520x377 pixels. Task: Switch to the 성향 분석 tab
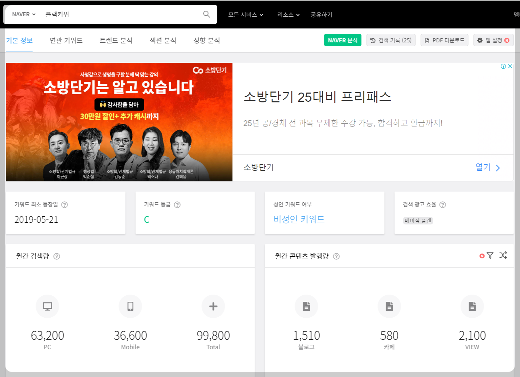(207, 40)
